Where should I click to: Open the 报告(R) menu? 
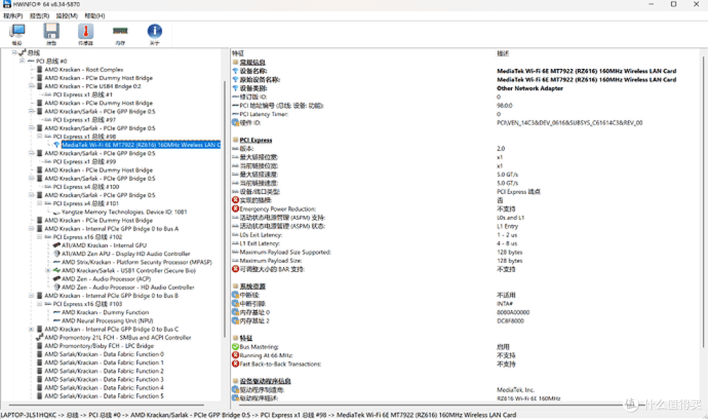pos(39,16)
